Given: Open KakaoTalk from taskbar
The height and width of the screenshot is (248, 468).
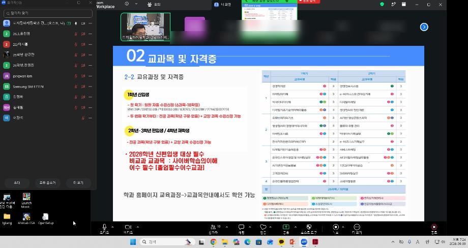Looking at the screenshot, I should pyautogui.click(x=281, y=242).
